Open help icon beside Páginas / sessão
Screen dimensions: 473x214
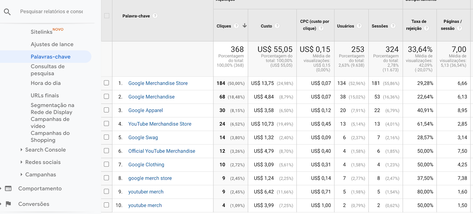[x=459, y=28]
